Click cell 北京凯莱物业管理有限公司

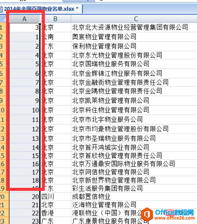pos(134,101)
